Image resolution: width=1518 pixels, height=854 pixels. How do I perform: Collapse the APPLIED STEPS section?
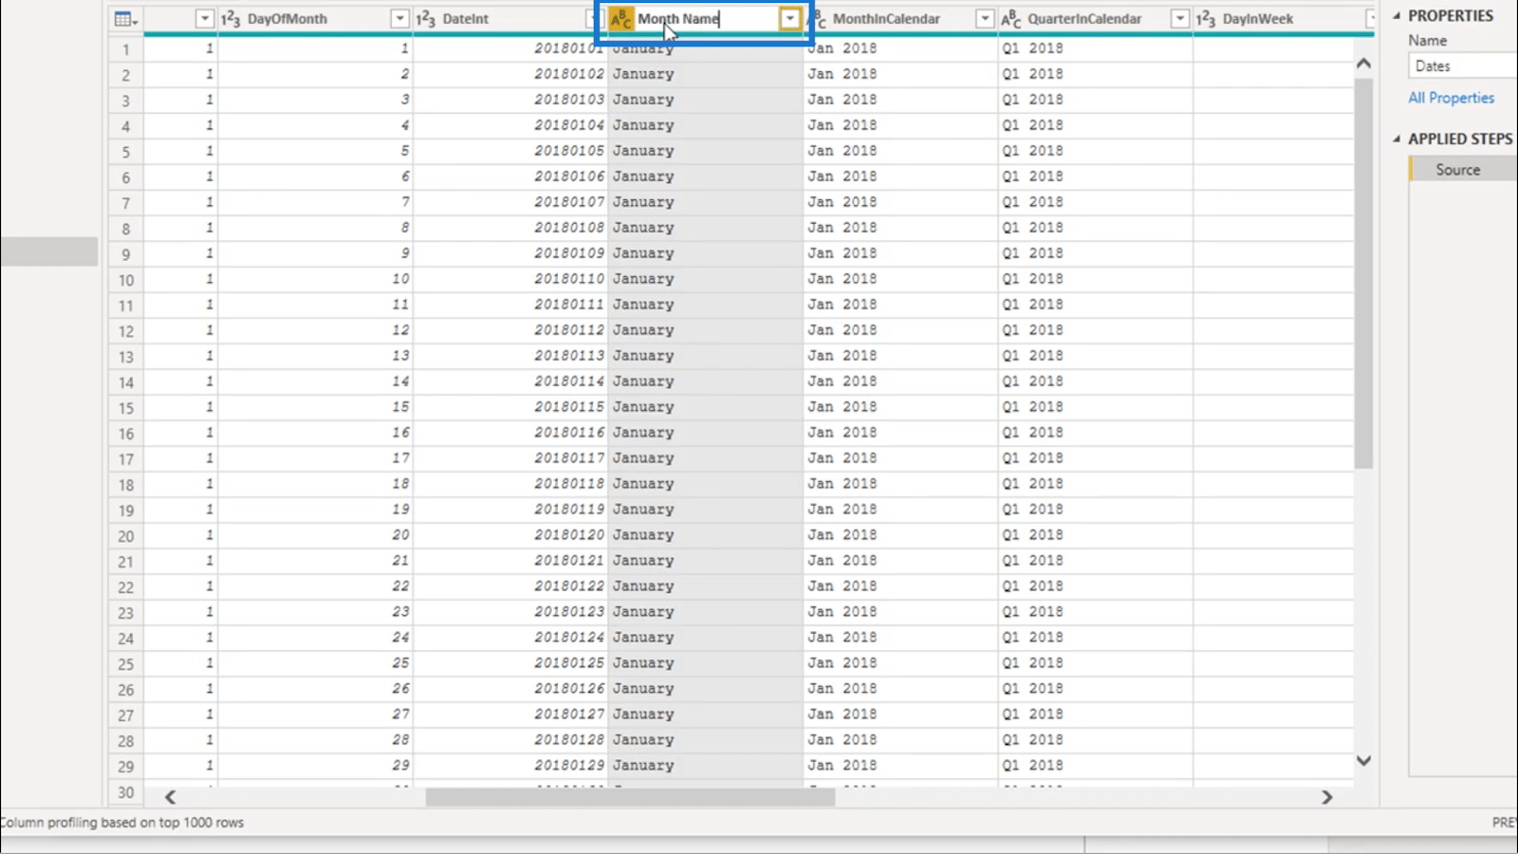(1397, 139)
